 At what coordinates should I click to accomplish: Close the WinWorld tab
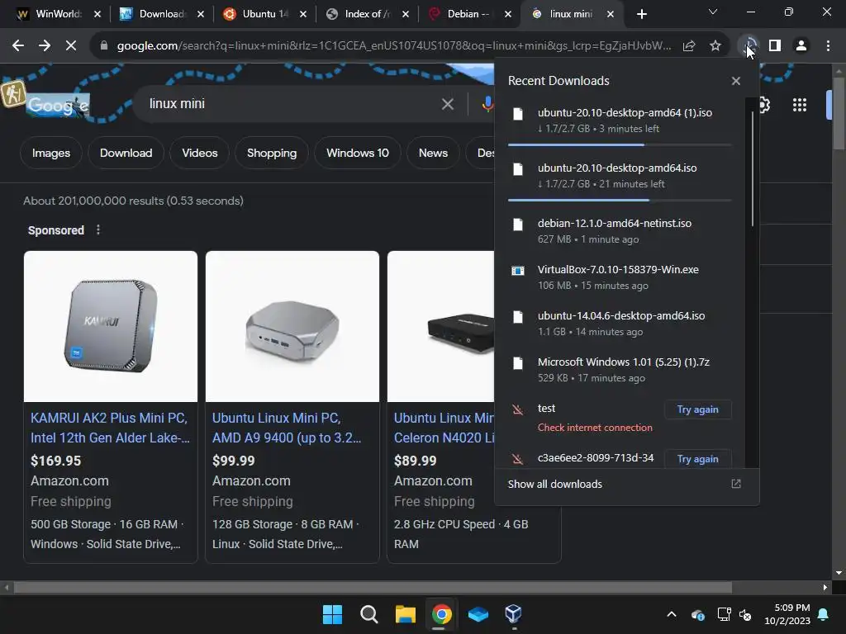coord(97,14)
